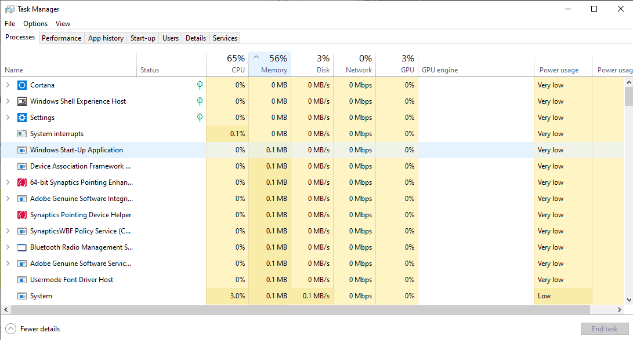This screenshot has height=340, width=633.
Task: Click the Bluetooth Radio Management icon
Action: tap(22, 247)
